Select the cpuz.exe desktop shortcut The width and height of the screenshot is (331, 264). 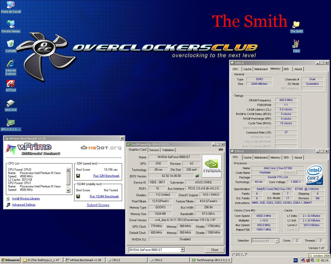11,105
